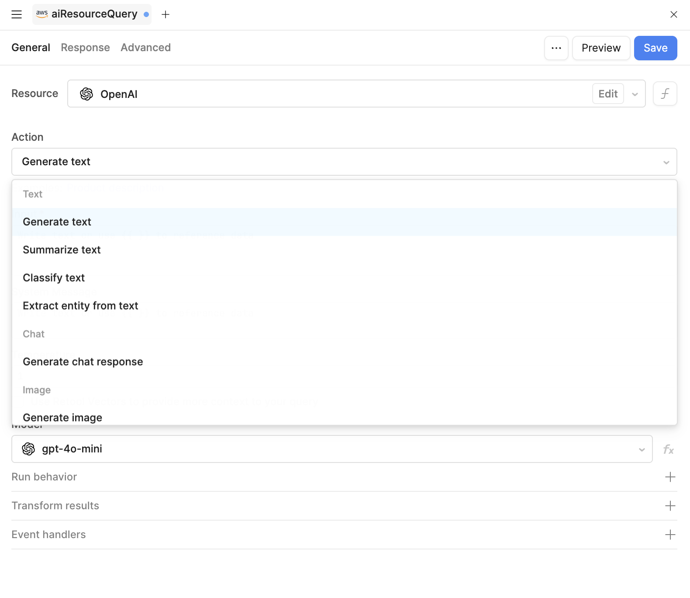Viewport: 690px width, 598px height.
Task: Edit the OpenAI resource
Action: 608,94
